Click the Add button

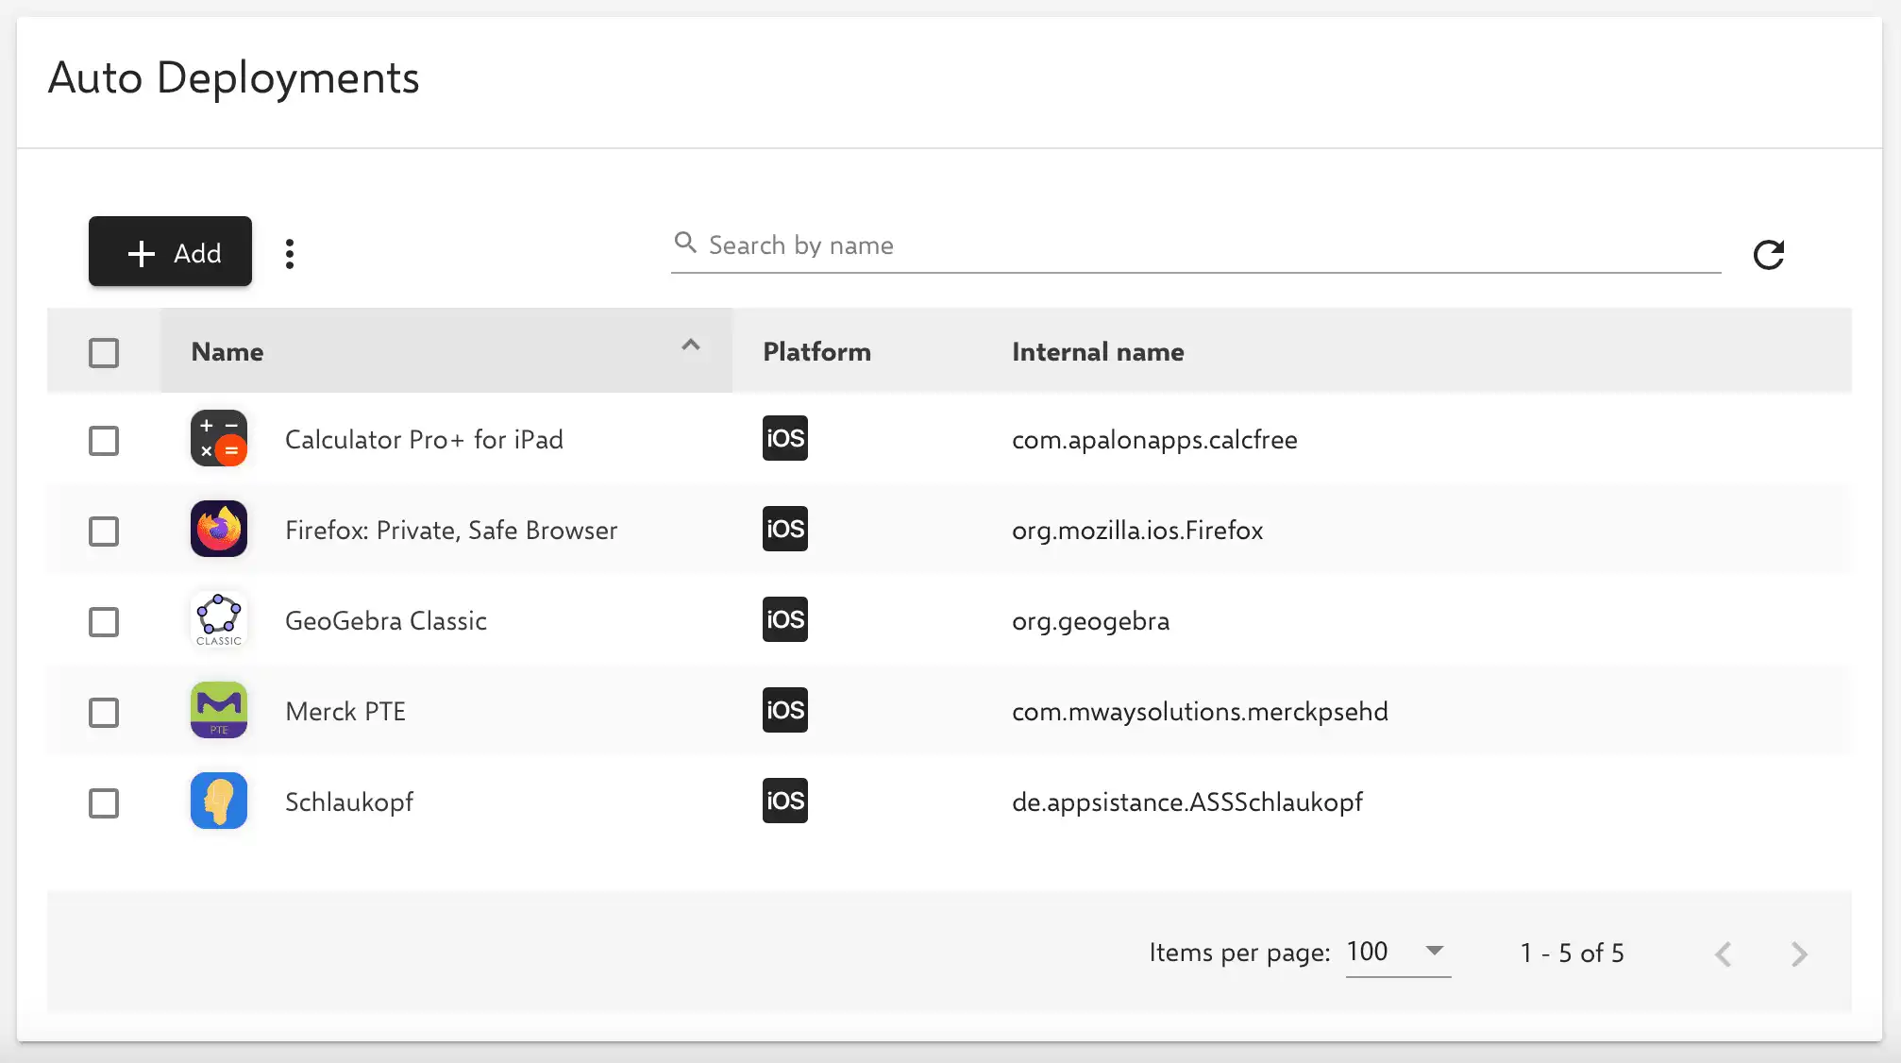(x=170, y=251)
